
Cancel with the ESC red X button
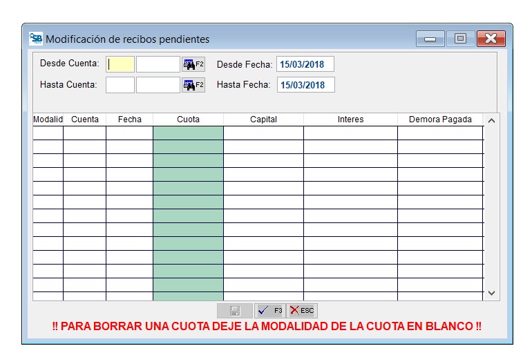tap(302, 310)
